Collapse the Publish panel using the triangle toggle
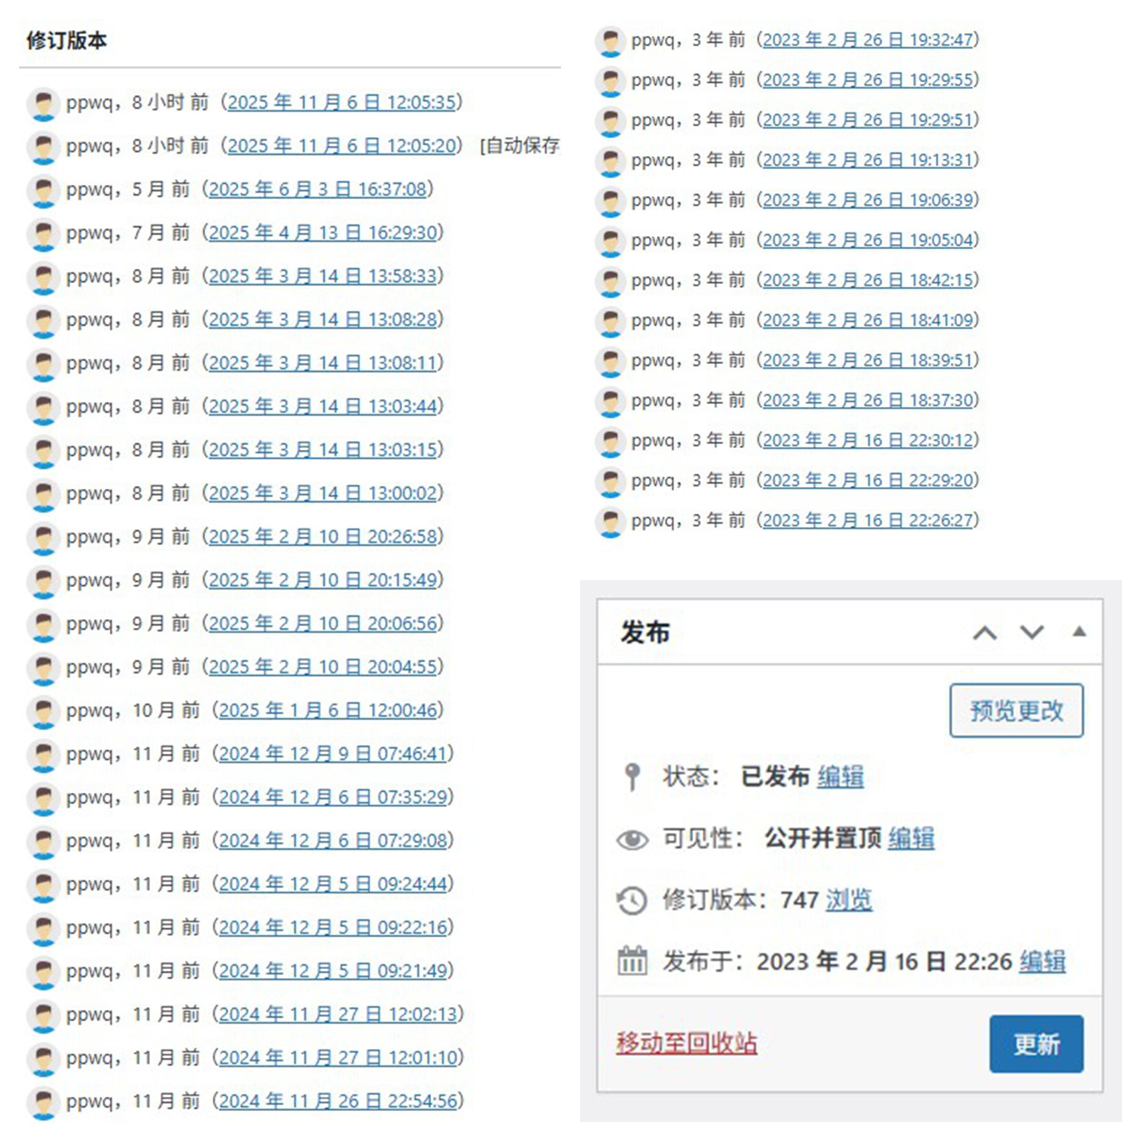This screenshot has height=1141, width=1141. [1079, 632]
